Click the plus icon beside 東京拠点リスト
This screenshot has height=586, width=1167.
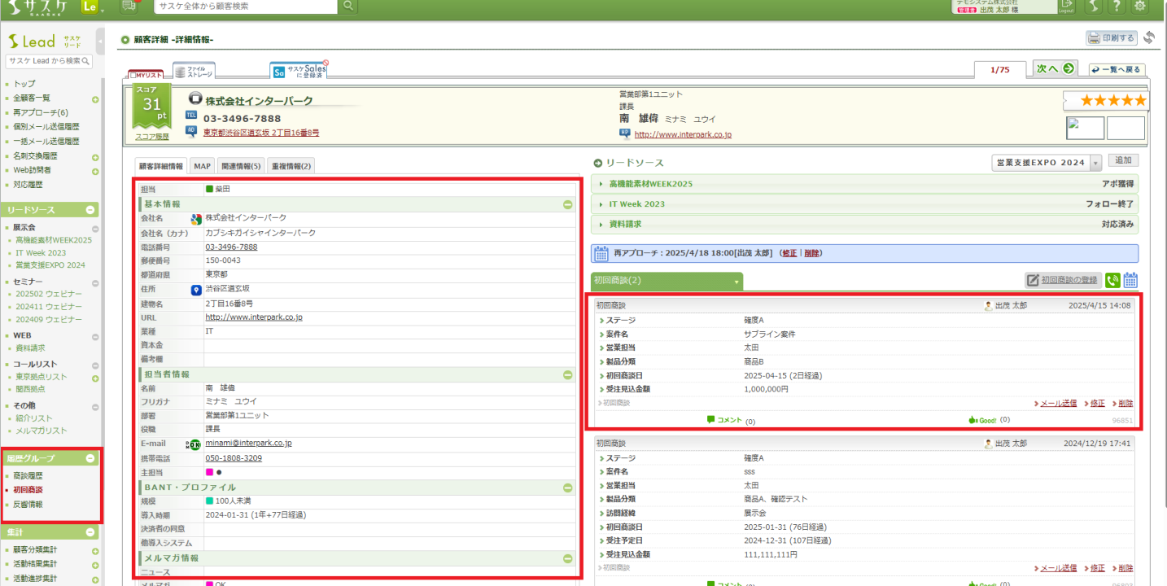coord(95,378)
